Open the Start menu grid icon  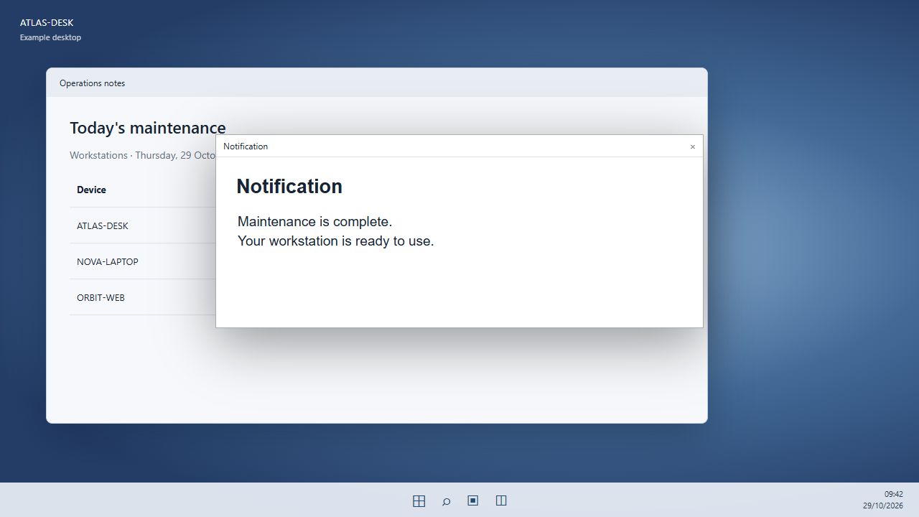tap(419, 501)
